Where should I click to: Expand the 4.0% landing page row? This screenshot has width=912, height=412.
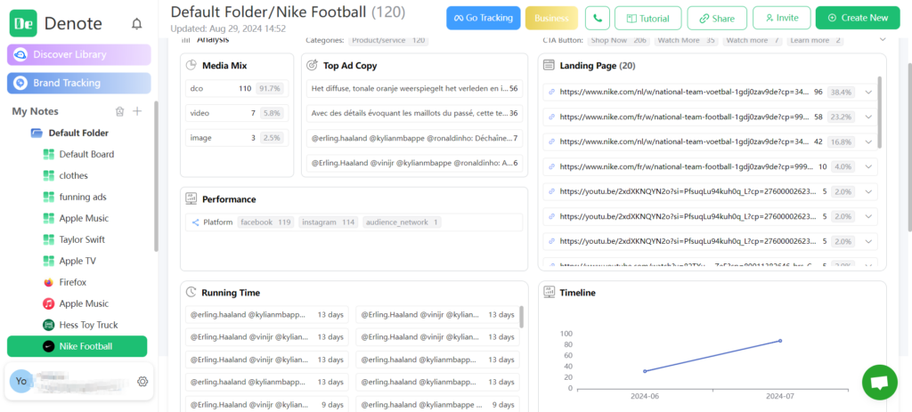pos(868,166)
